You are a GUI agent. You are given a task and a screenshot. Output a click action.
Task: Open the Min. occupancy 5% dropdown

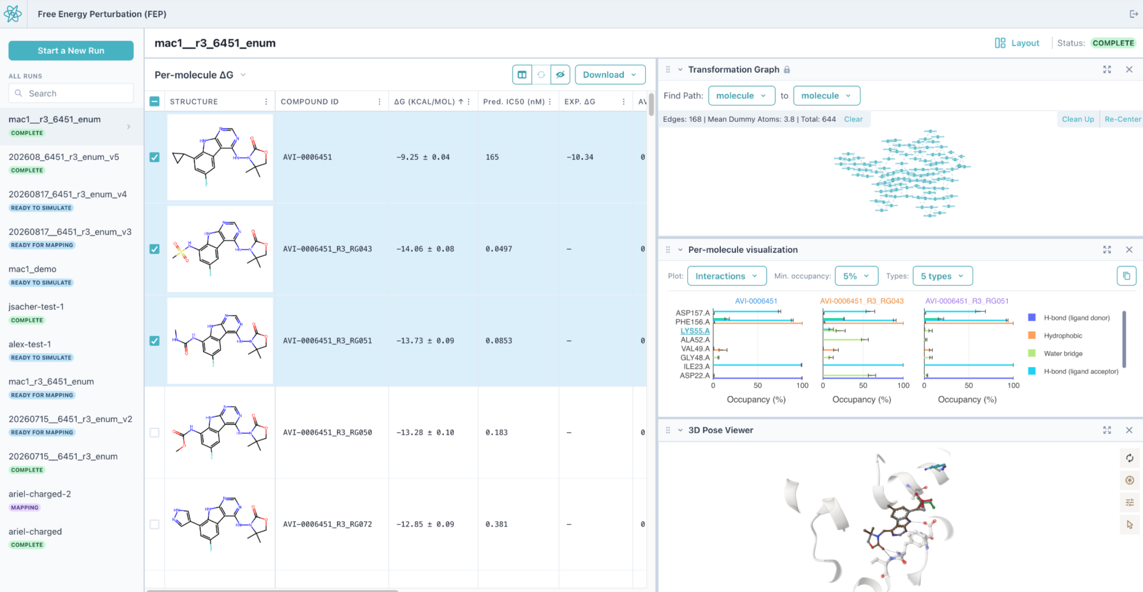tap(857, 276)
